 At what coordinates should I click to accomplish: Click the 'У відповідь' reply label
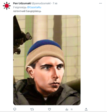[20, 7]
